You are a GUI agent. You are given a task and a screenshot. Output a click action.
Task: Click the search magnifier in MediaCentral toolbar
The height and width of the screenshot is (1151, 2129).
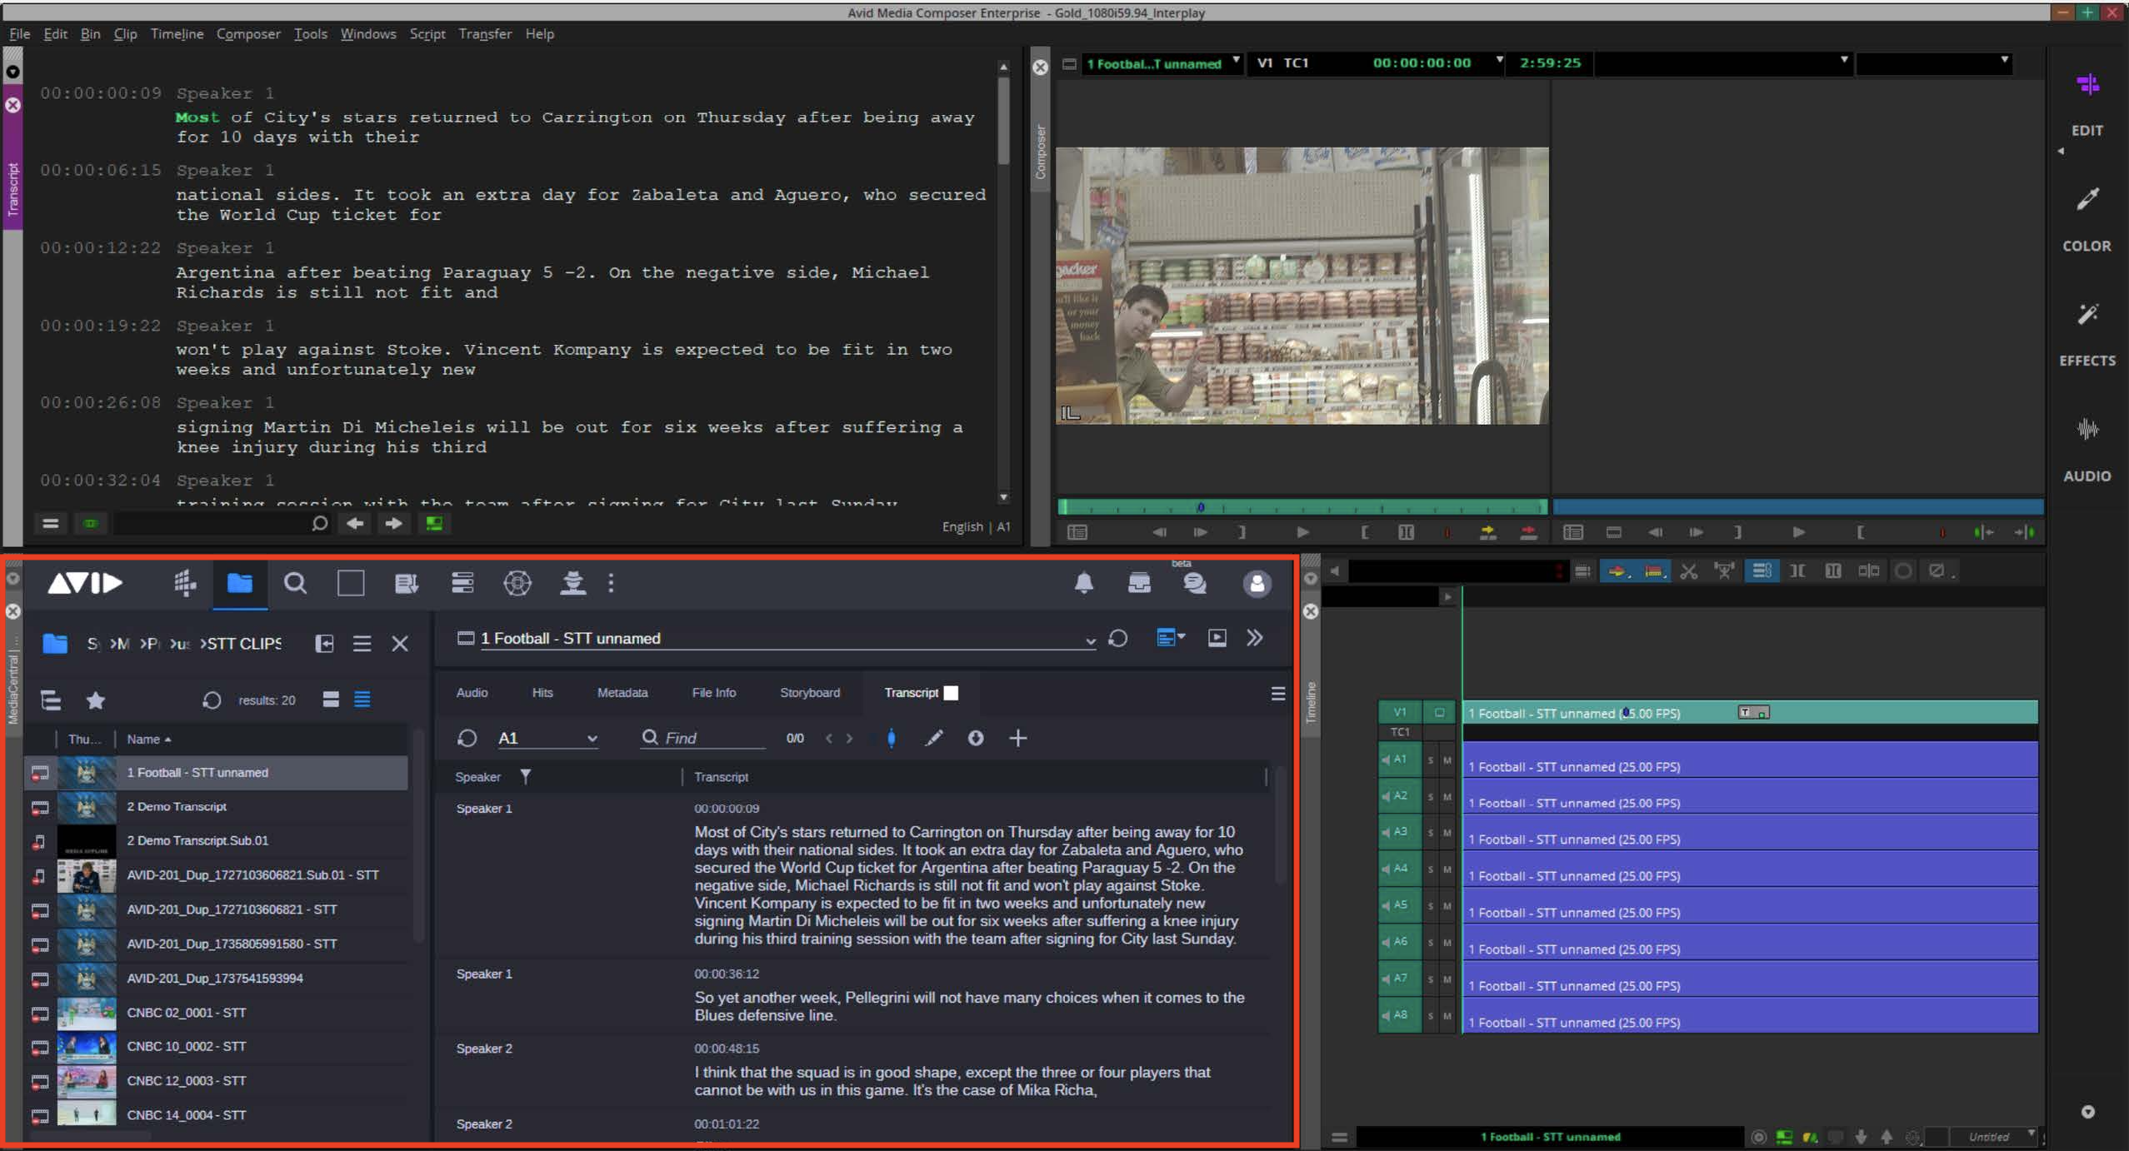click(295, 583)
